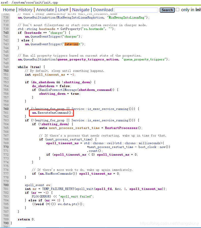Open HasMoreCommands reference
This screenshot has width=201, height=228.
point(59,174)
